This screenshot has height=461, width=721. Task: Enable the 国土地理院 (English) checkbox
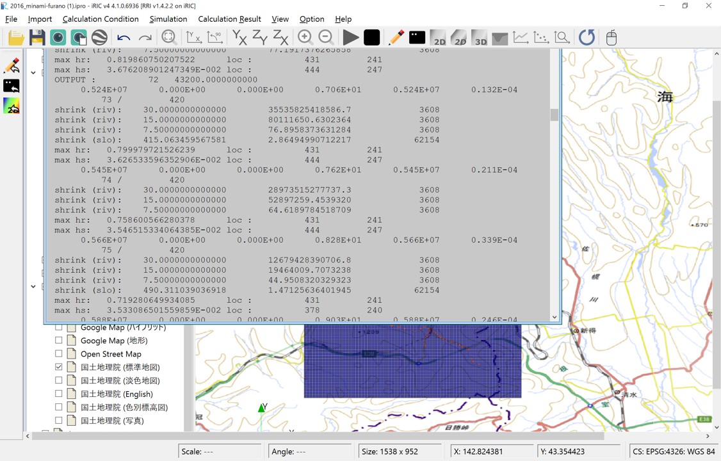[58, 393]
